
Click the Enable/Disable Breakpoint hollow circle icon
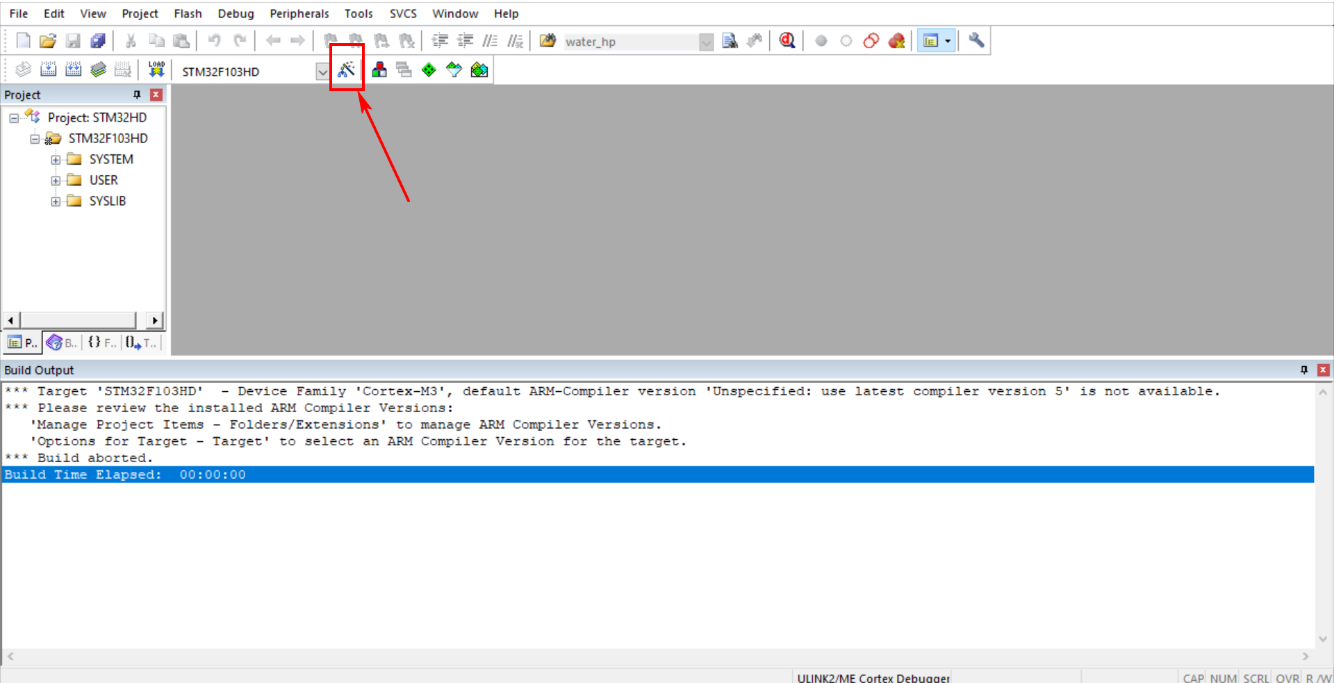846,41
